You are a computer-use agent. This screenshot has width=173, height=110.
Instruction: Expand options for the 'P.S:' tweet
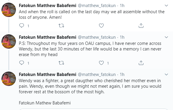pyautogui.click(x=166, y=37)
